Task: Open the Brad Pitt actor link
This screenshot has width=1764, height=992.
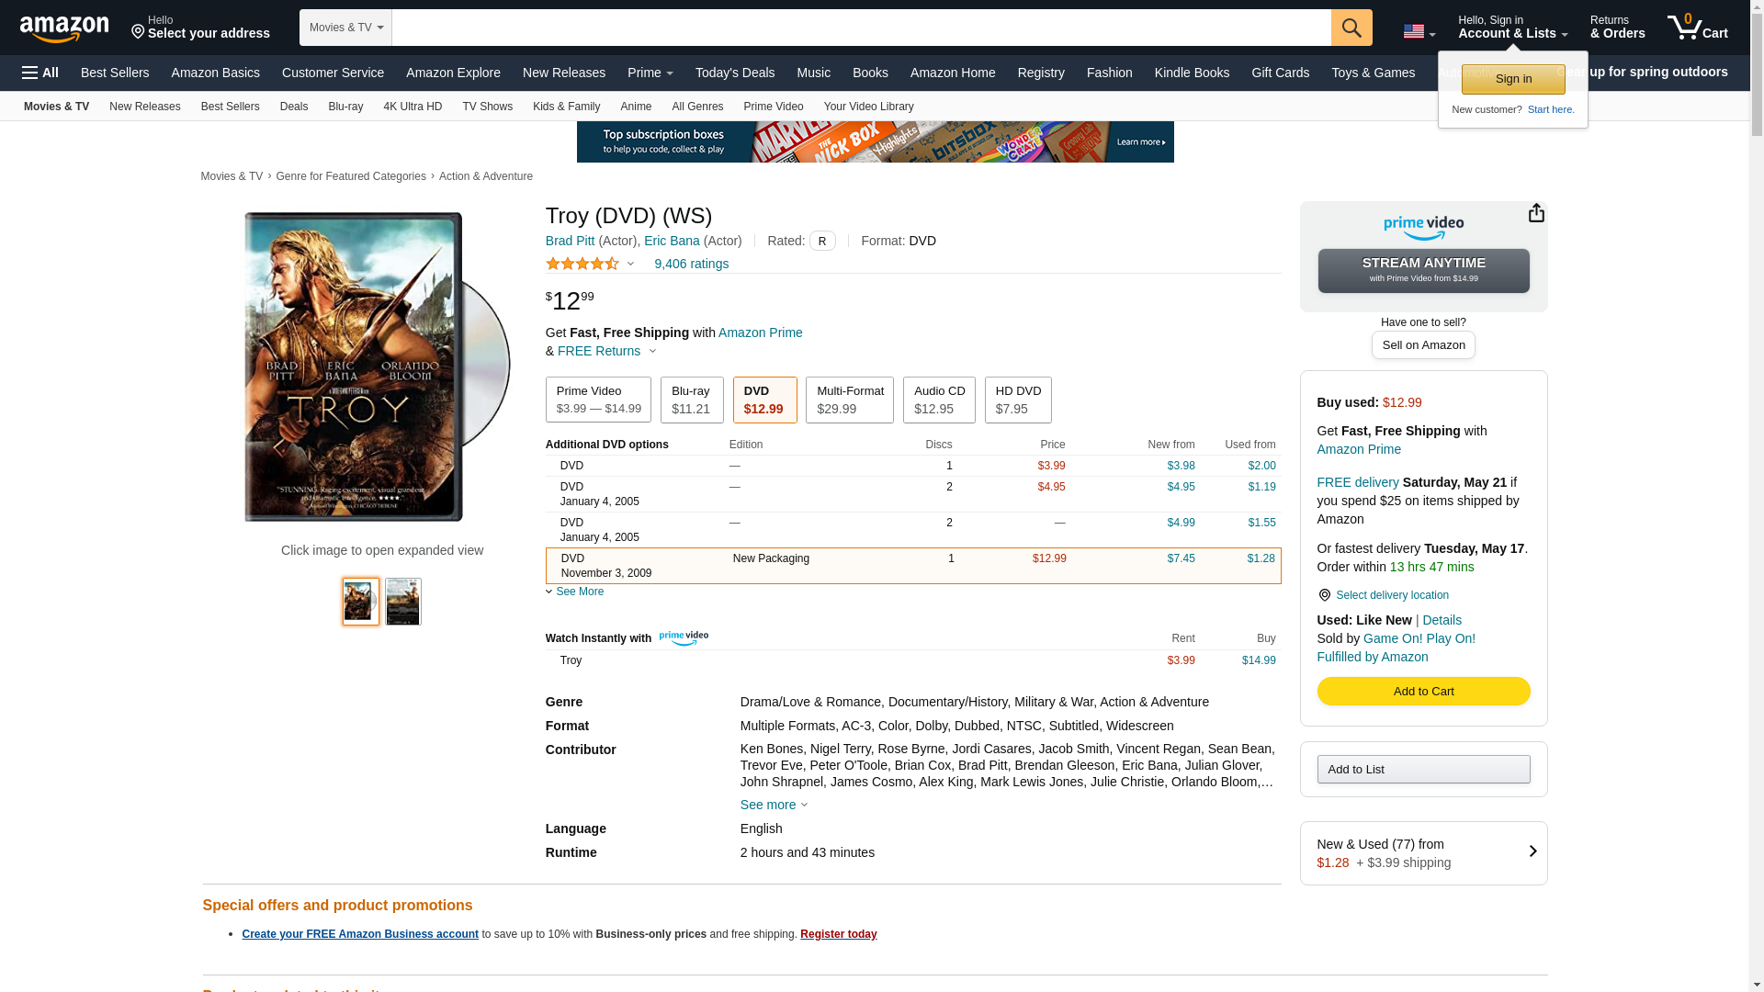Action: (570, 241)
